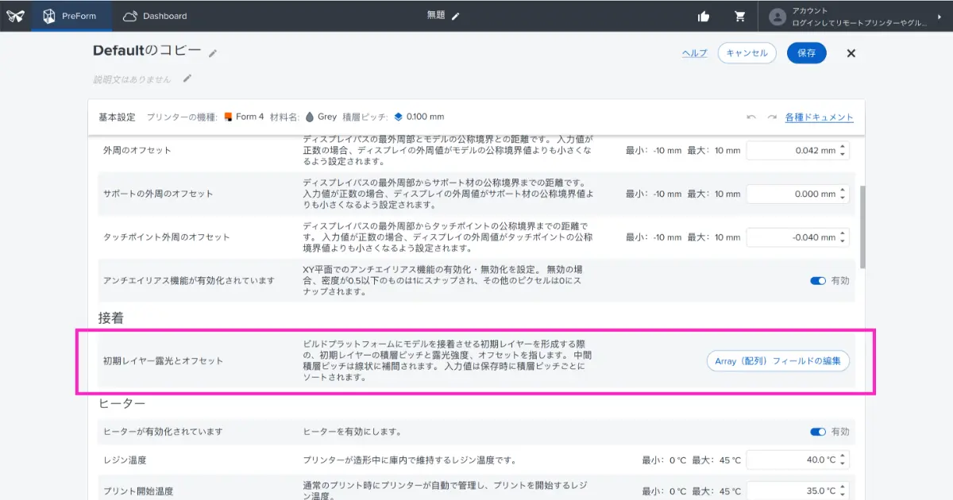Click the キャンセル button
Viewport: 953px width, 500px height.
point(747,53)
